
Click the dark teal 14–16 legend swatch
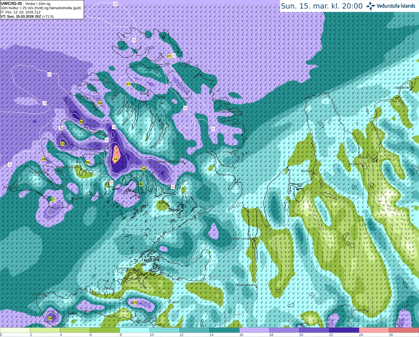coord(225,330)
